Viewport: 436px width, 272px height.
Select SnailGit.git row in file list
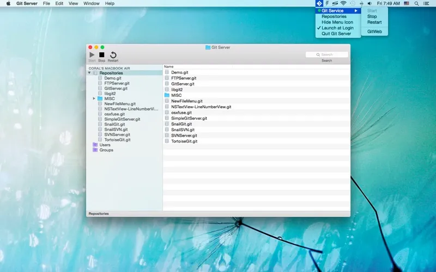click(256, 124)
